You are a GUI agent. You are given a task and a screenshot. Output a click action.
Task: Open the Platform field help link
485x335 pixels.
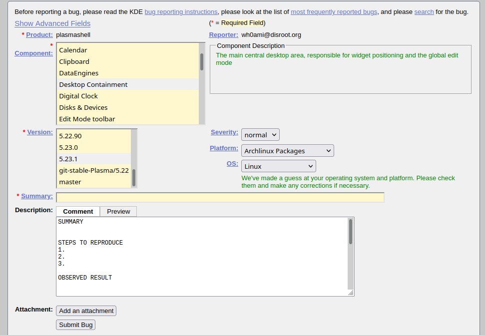(x=224, y=148)
